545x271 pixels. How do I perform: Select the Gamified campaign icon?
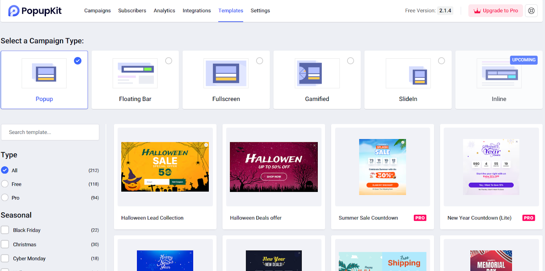[317, 73]
